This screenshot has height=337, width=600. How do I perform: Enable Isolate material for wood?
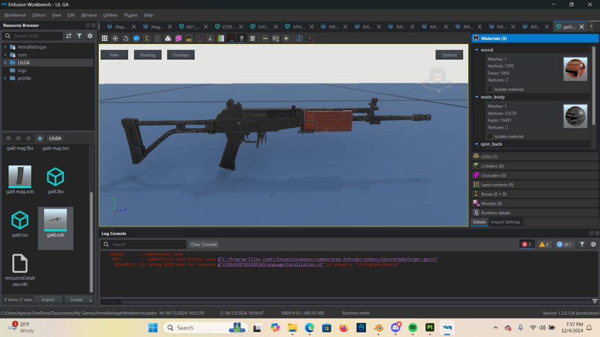click(x=490, y=89)
